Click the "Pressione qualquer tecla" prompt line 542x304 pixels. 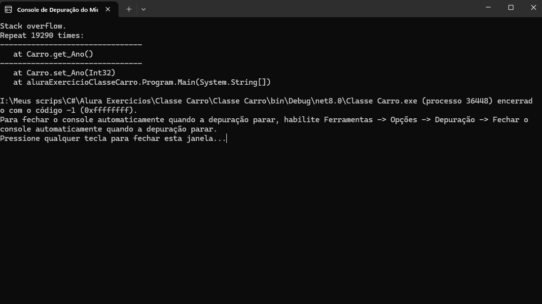tap(113, 138)
